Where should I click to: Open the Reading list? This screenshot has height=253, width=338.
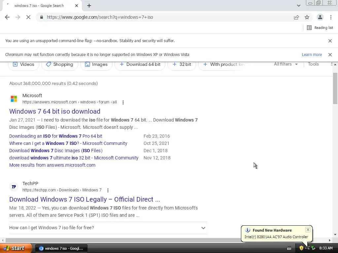(x=320, y=28)
